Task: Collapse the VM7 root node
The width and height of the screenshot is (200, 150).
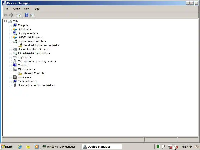Action: (x=5, y=21)
